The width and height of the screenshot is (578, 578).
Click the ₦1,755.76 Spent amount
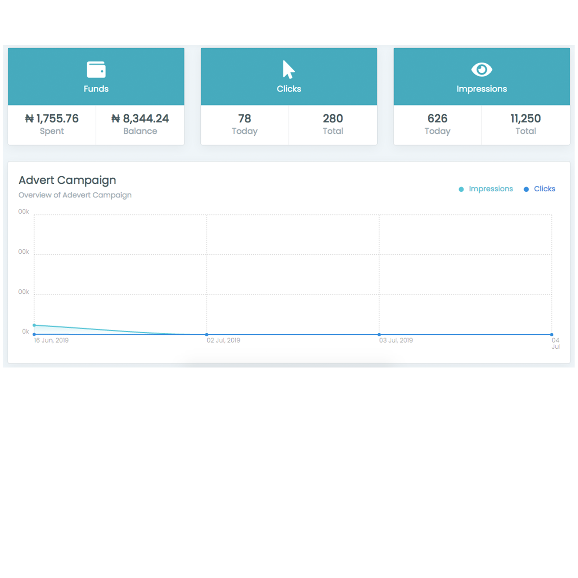tap(52, 118)
